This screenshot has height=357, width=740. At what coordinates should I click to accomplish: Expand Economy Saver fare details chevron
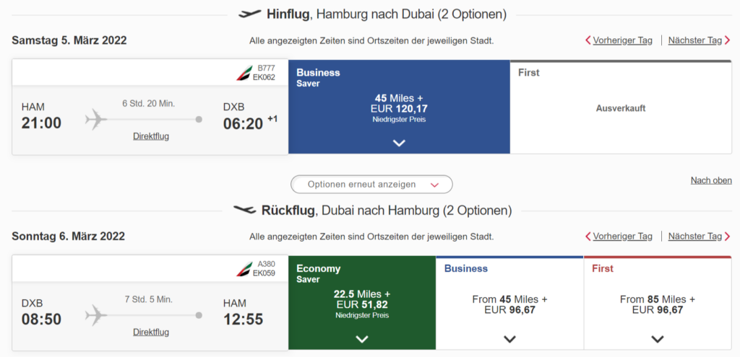click(362, 338)
